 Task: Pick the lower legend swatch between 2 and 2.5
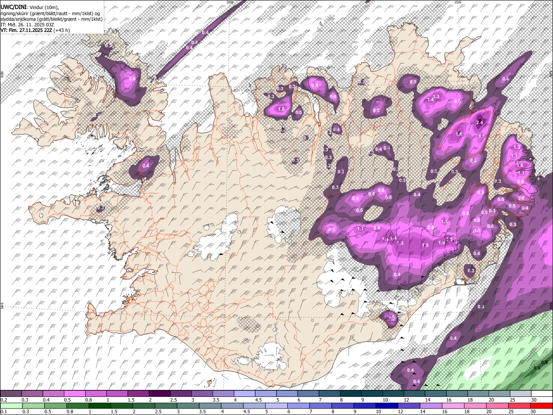(x=145, y=405)
